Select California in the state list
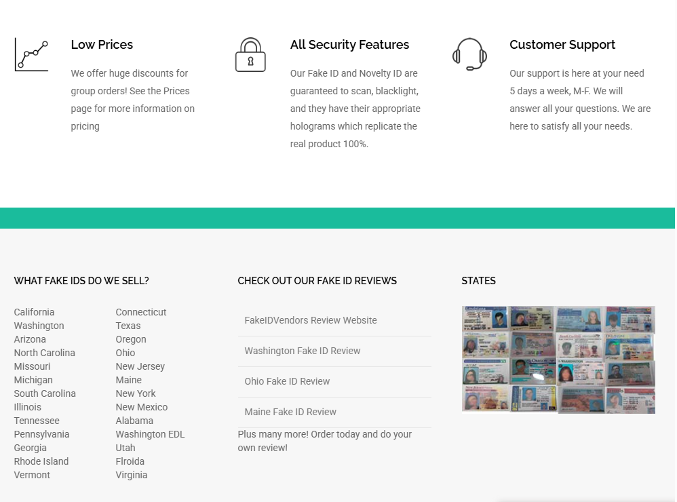The height and width of the screenshot is (502, 677). [x=34, y=312]
